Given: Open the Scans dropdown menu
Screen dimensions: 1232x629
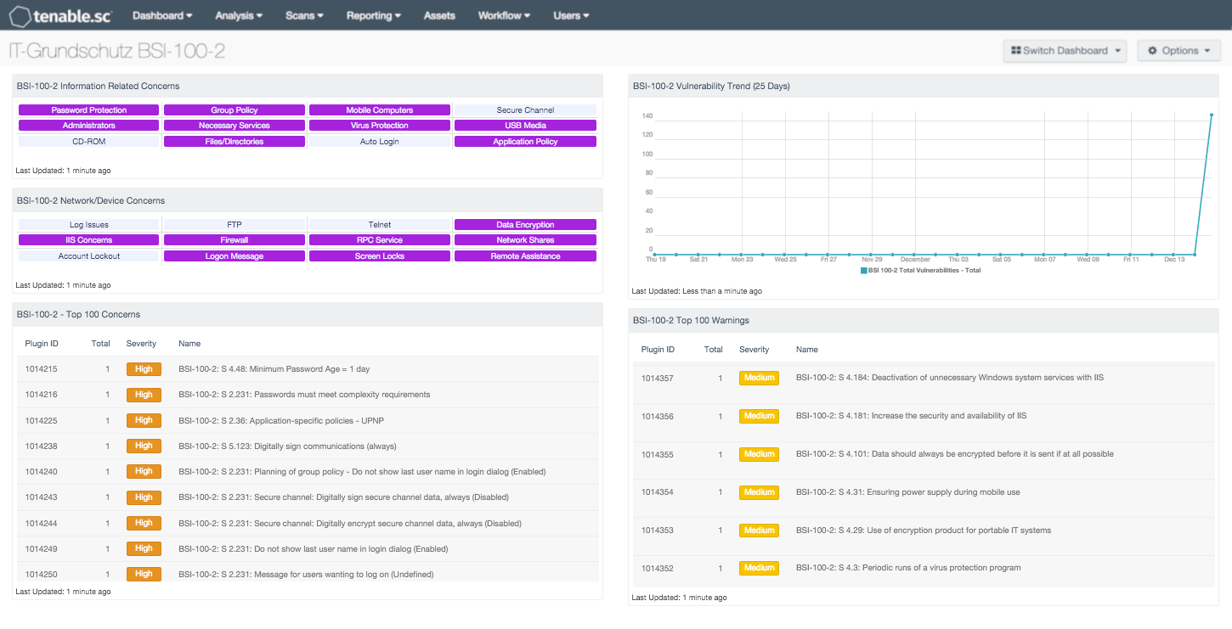Looking at the screenshot, I should coord(304,15).
